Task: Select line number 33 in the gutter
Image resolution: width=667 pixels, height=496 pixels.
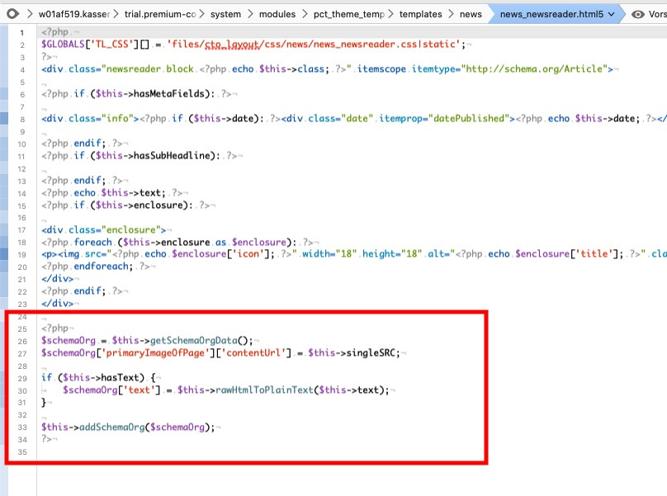Action: click(21, 427)
